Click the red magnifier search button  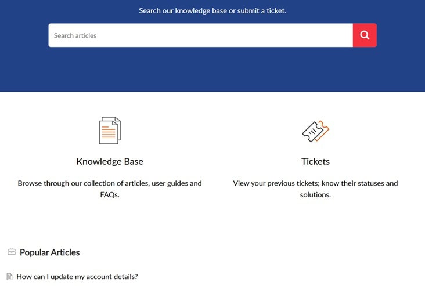(x=365, y=35)
